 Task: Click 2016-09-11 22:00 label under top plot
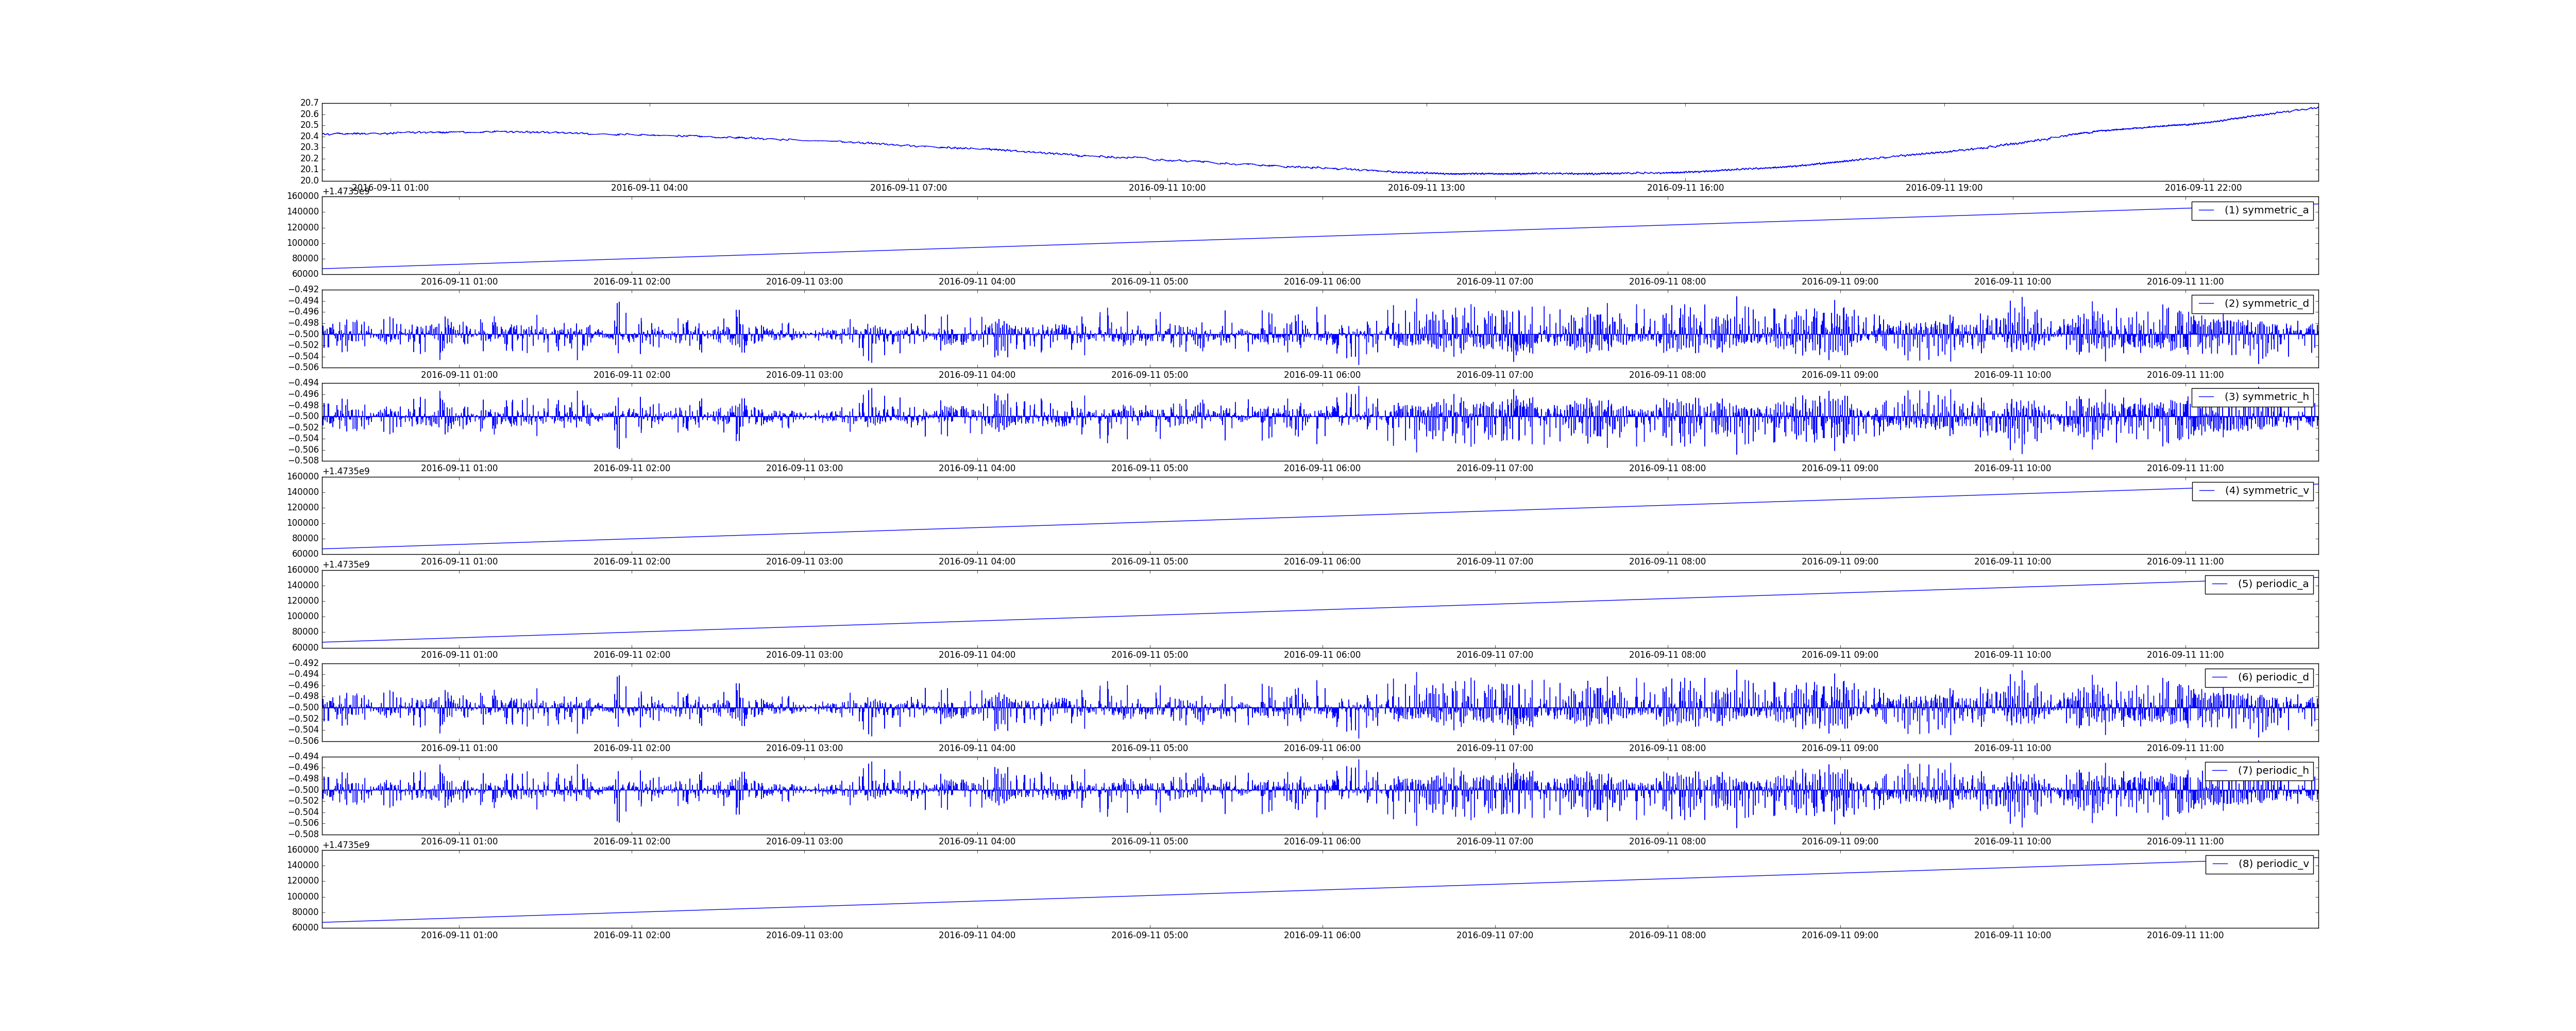pyautogui.click(x=2203, y=188)
